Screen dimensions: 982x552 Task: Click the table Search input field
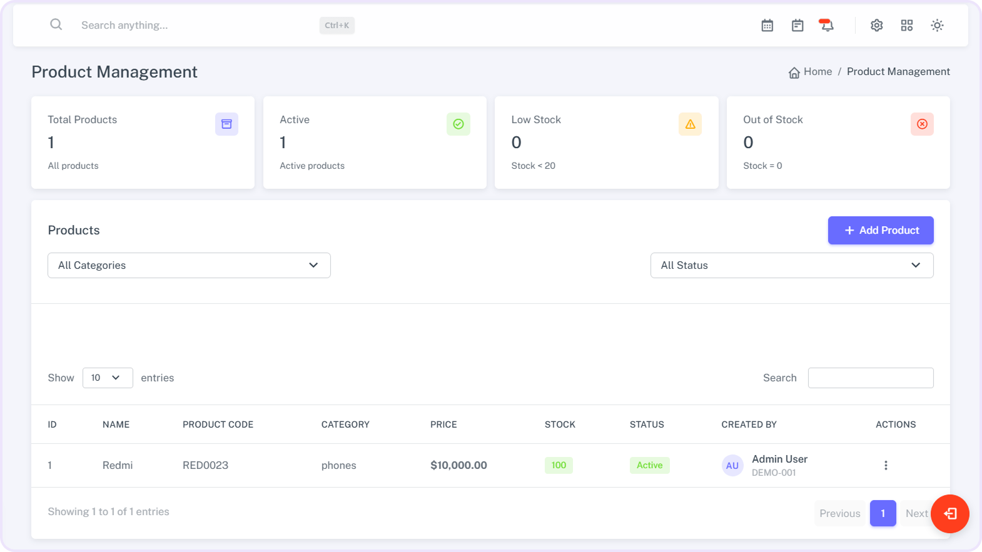click(x=870, y=378)
